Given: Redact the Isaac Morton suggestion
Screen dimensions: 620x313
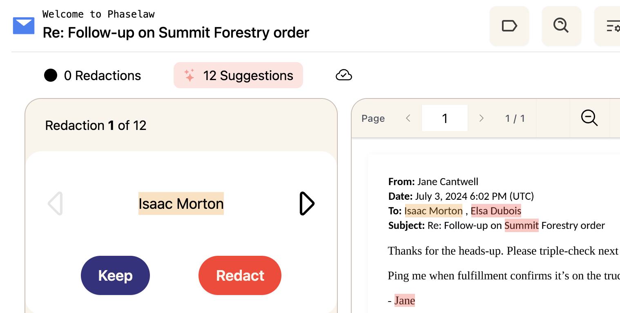Looking at the screenshot, I should pyautogui.click(x=240, y=275).
